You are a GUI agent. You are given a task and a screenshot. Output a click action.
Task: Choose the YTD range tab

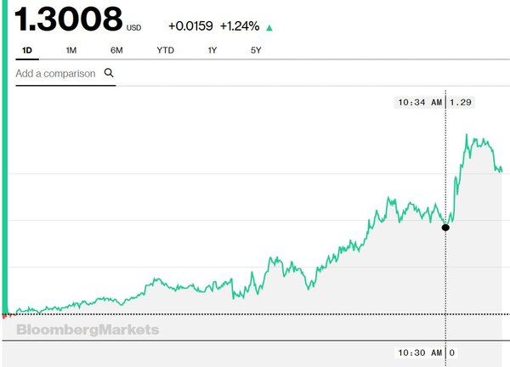tap(164, 50)
